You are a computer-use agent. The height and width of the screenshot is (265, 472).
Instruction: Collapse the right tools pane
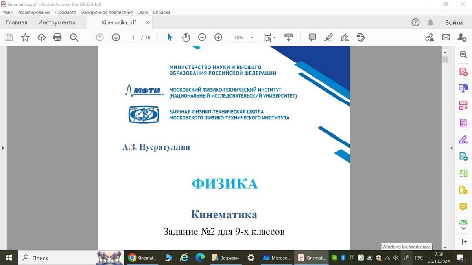[x=451, y=148]
